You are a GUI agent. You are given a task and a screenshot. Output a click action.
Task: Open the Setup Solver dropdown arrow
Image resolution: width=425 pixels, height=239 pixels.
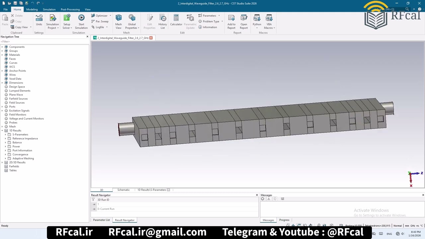tap(71, 28)
